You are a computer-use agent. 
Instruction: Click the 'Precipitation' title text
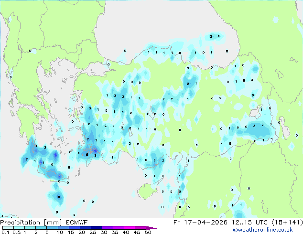[x=20, y=223]
